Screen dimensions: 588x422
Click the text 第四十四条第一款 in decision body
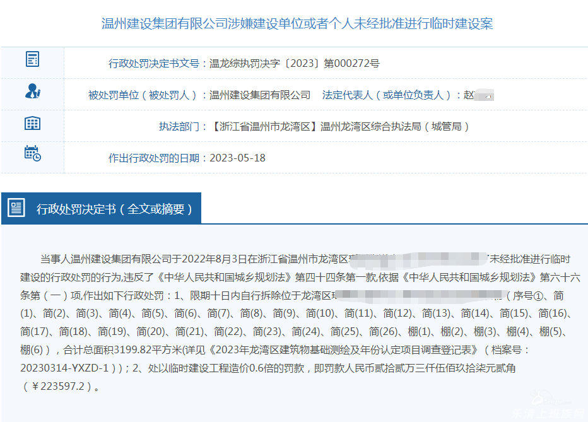335,278
